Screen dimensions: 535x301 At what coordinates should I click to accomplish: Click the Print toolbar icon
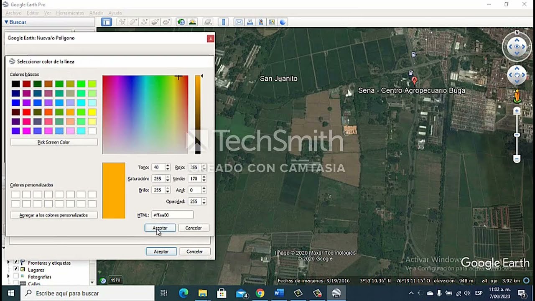(x=250, y=22)
